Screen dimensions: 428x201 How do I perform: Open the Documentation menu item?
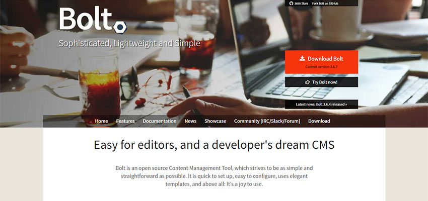click(x=160, y=121)
